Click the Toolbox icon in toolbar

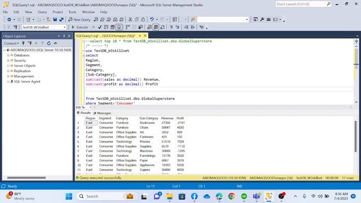(x=268, y=20)
